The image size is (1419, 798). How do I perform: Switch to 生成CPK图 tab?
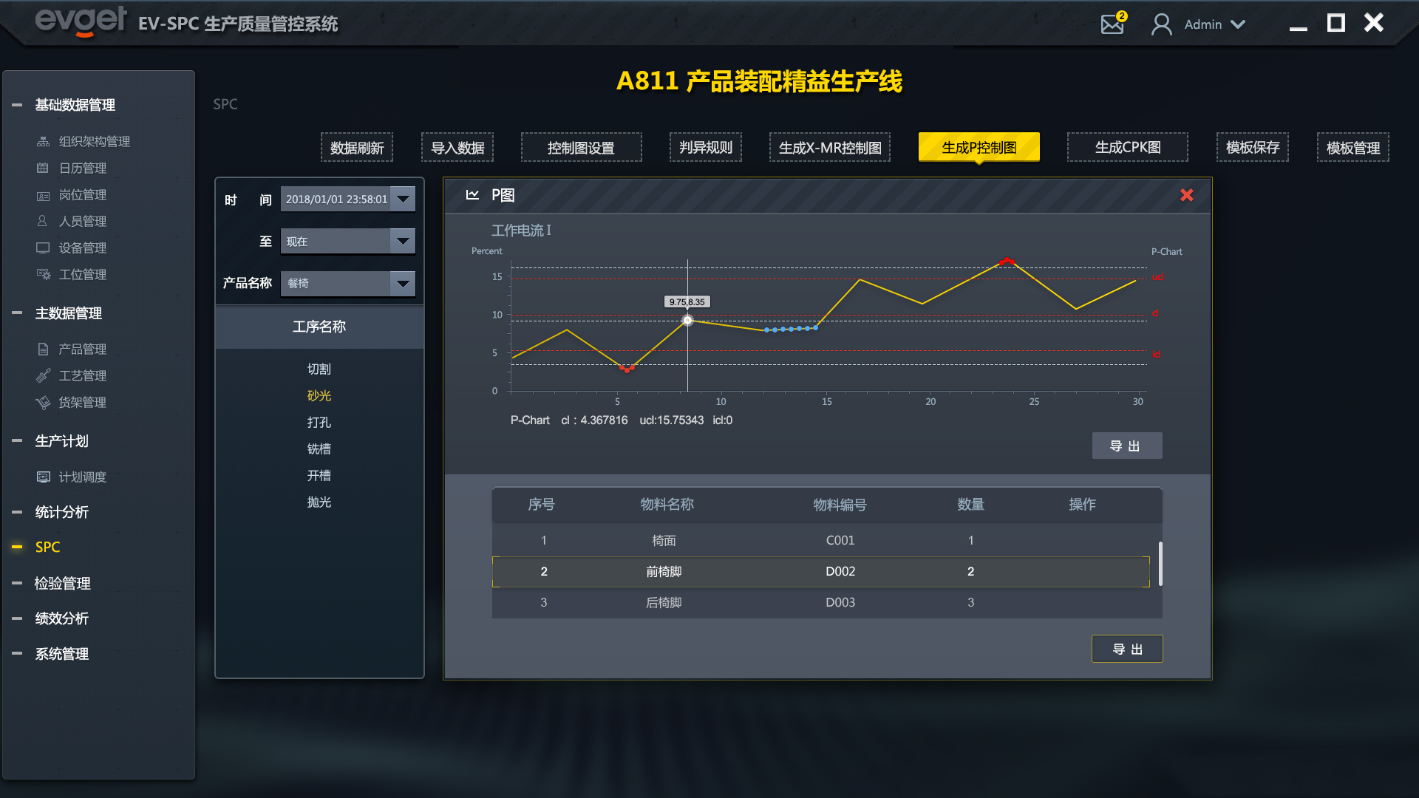point(1127,147)
